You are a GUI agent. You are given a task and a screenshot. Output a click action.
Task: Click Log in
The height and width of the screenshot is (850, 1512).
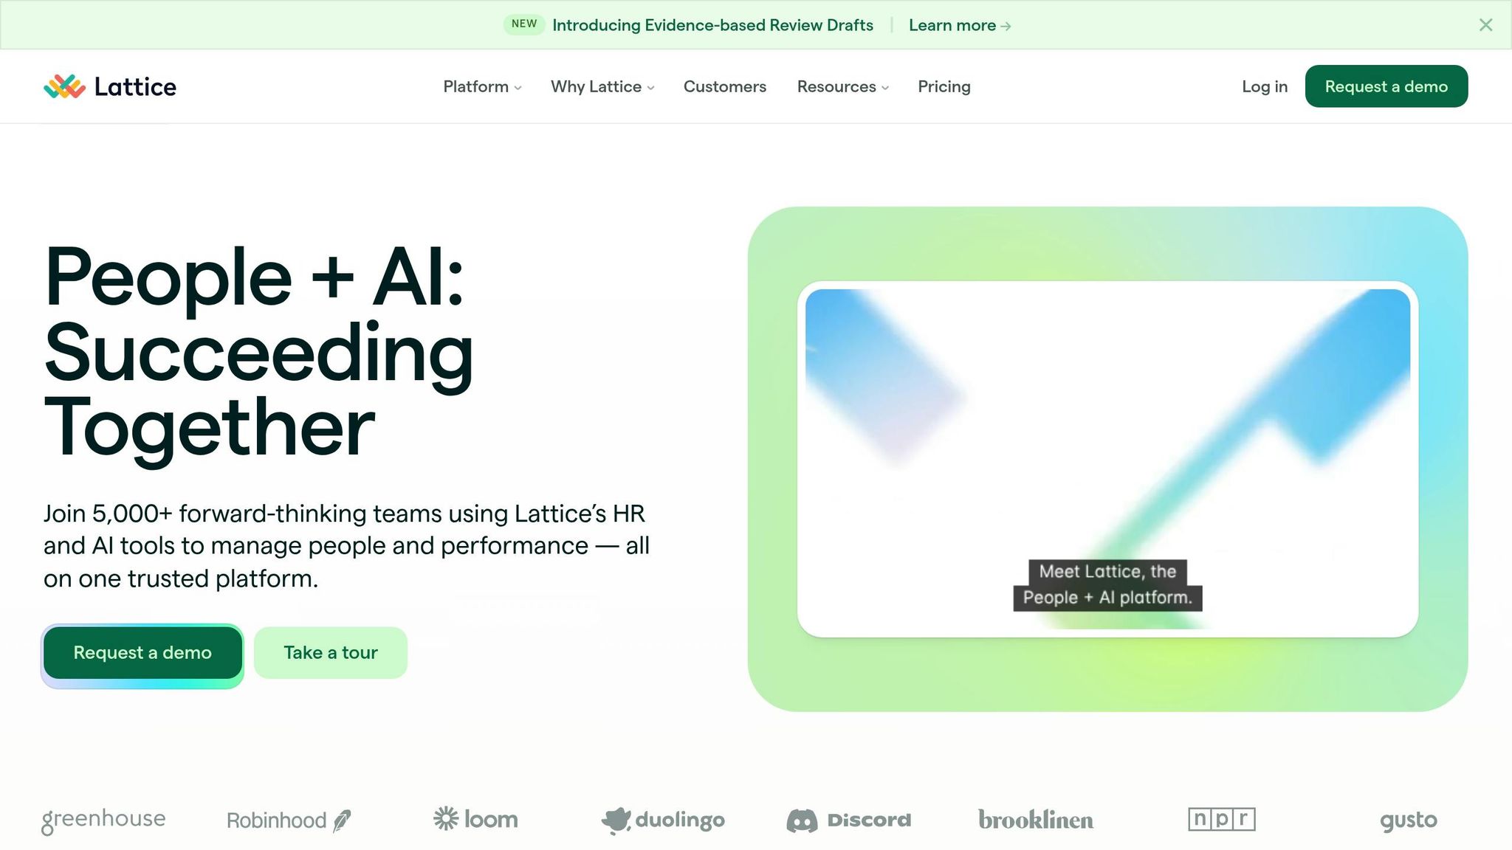pyautogui.click(x=1265, y=86)
